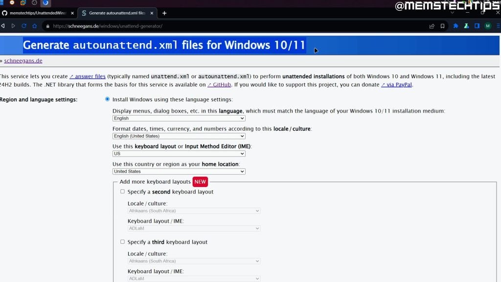
Task: Open the display language dropdown showing English
Action: pos(179,118)
